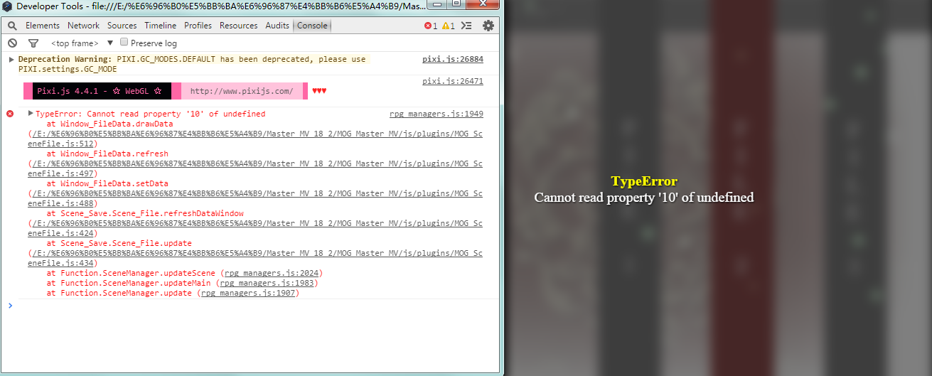Screen dimensions: 932x376
Task: Open the MOG_SceneFile.js:488 setData link
Action: point(256,198)
